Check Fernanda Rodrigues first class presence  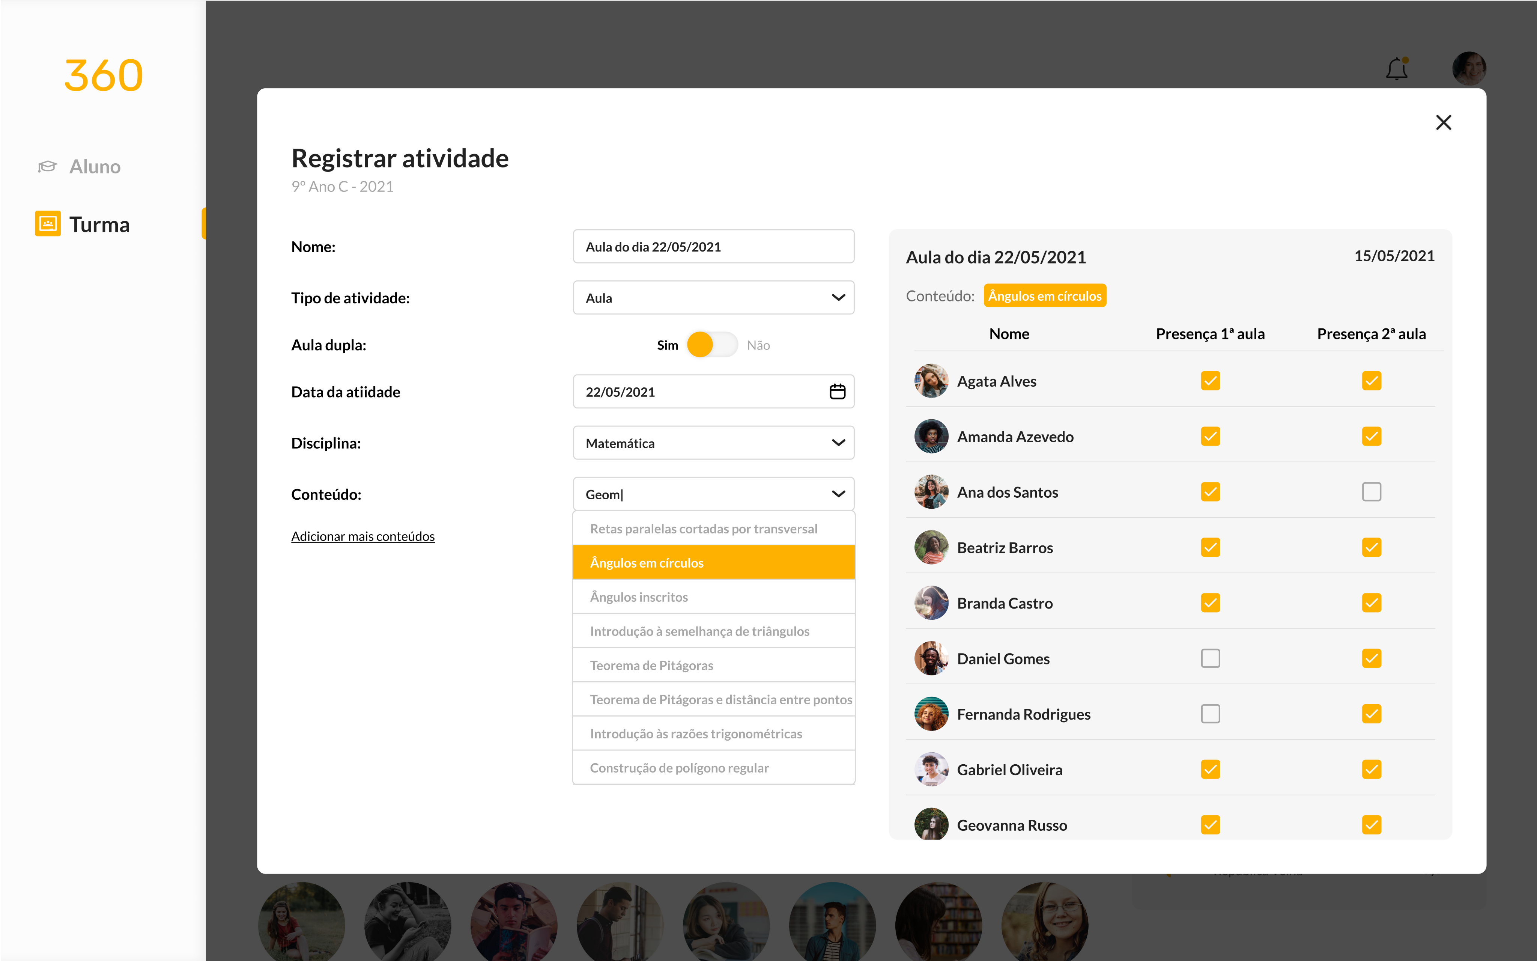(x=1210, y=714)
